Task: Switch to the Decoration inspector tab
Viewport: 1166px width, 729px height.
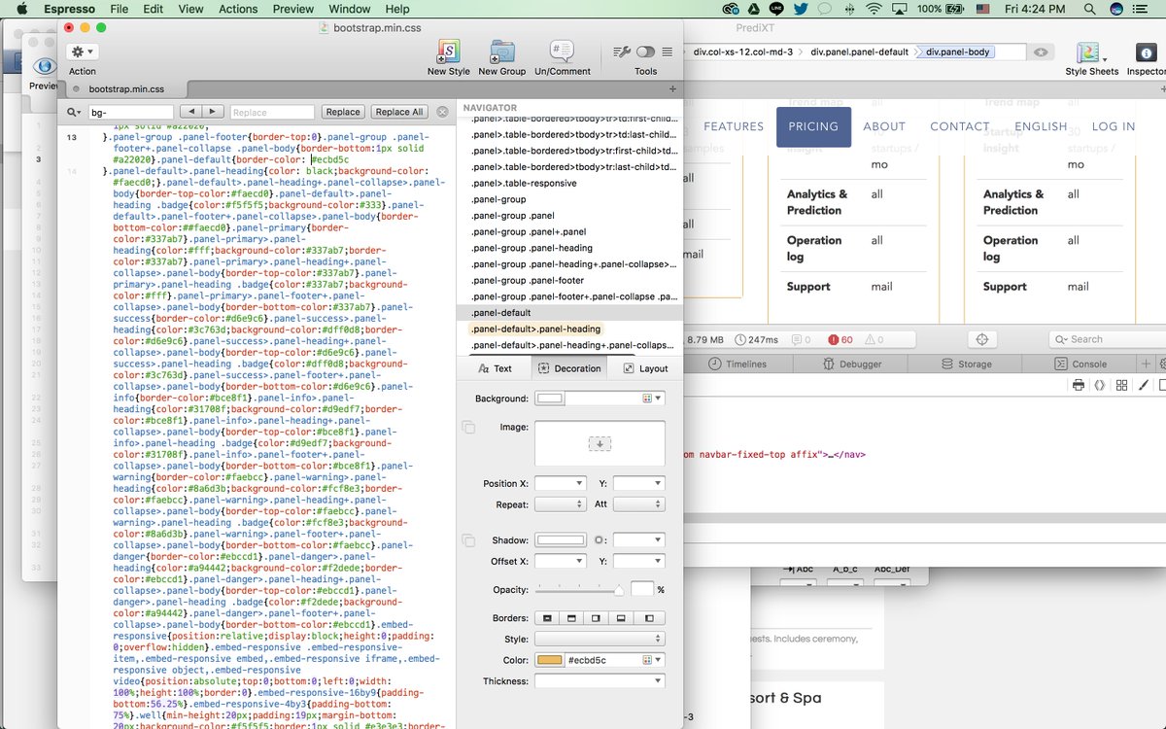Action: (569, 368)
